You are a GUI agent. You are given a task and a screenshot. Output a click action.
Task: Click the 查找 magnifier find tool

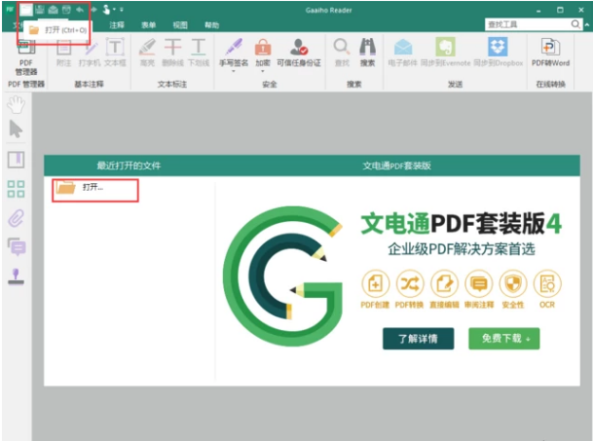click(342, 53)
